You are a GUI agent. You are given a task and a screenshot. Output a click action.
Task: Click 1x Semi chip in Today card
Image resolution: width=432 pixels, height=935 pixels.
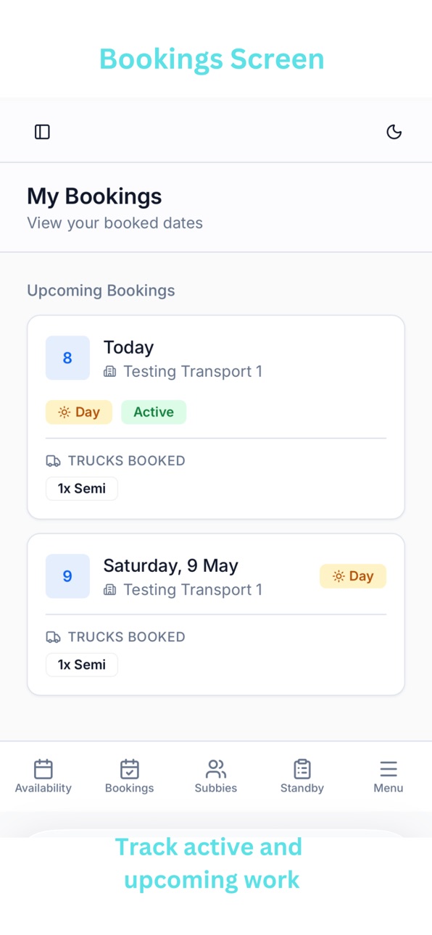point(82,489)
